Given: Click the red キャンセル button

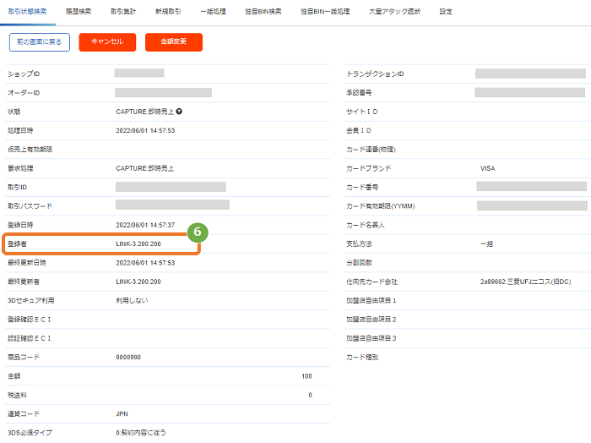Looking at the screenshot, I should [x=107, y=42].
